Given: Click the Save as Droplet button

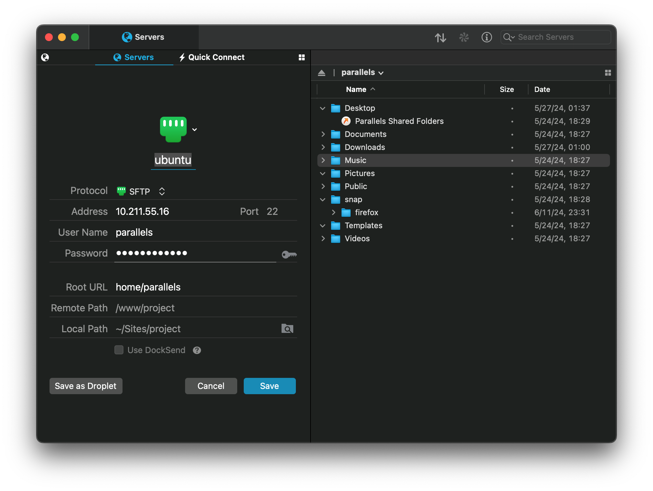Looking at the screenshot, I should point(86,386).
